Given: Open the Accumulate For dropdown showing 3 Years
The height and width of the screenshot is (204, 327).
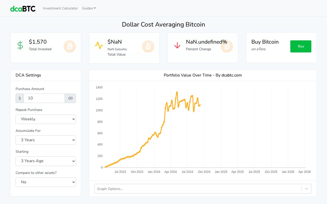Looking at the screenshot, I should [45, 140].
